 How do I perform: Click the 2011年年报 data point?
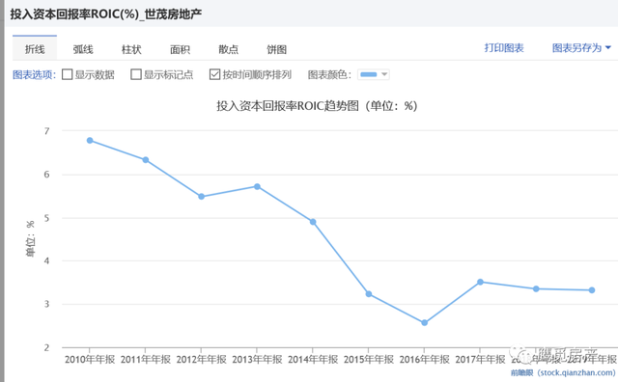(x=146, y=160)
